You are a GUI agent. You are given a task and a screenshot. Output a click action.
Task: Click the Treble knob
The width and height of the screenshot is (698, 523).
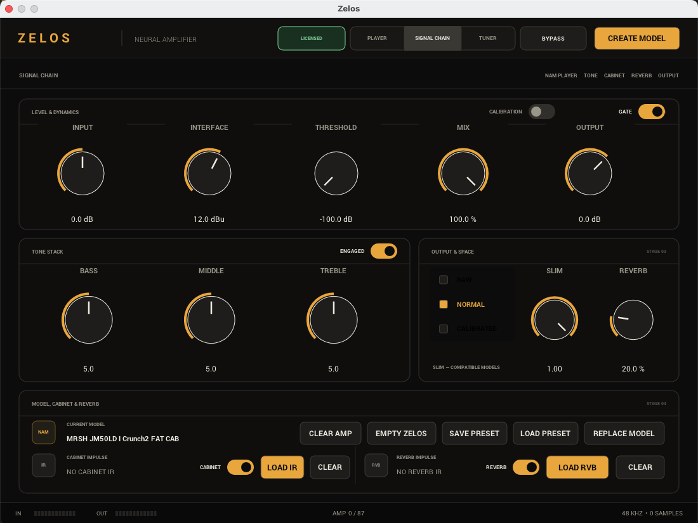pyautogui.click(x=333, y=320)
